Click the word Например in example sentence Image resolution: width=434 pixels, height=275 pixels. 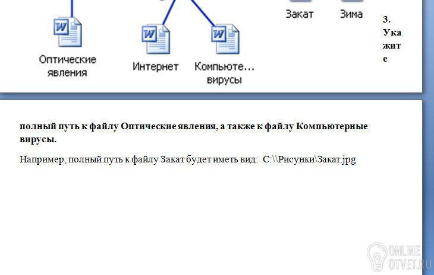43,159
